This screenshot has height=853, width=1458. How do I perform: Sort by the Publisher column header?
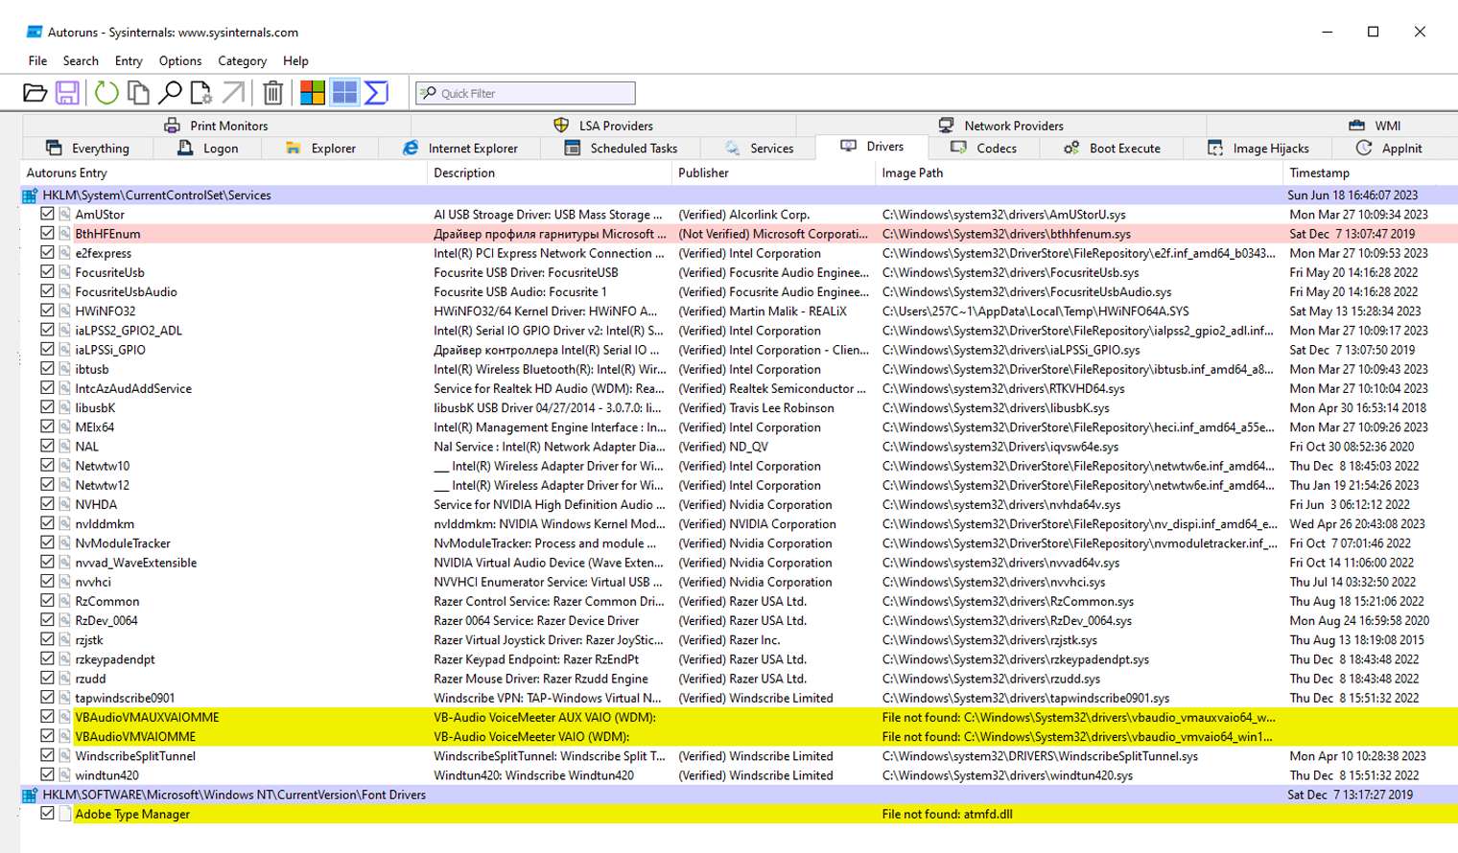pos(773,173)
